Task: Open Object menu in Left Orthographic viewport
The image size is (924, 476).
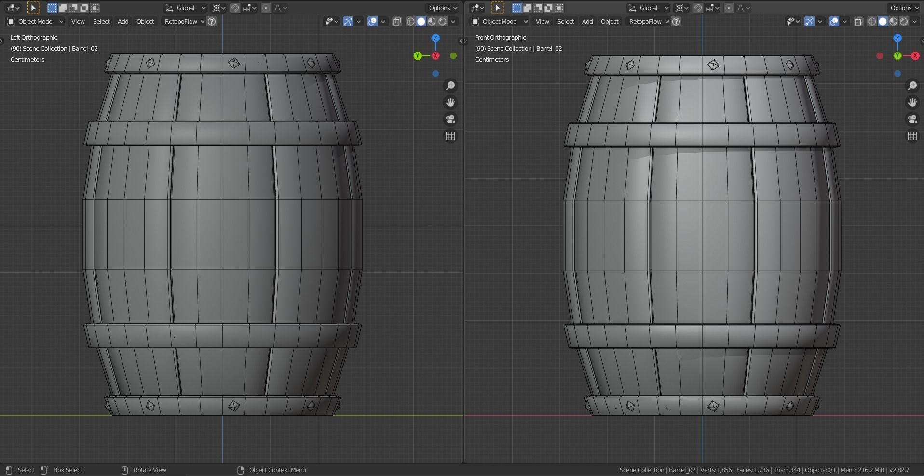Action: [x=145, y=21]
